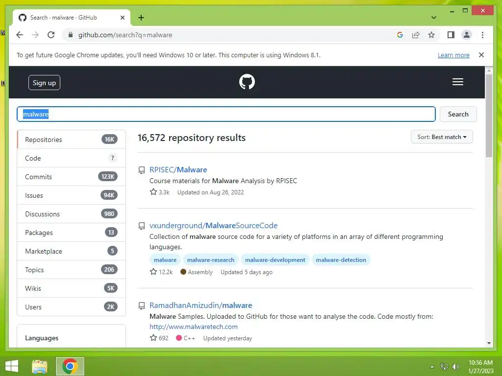502x376 pixels.
Task: Click the scrollbar down arrow
Action: (x=489, y=343)
